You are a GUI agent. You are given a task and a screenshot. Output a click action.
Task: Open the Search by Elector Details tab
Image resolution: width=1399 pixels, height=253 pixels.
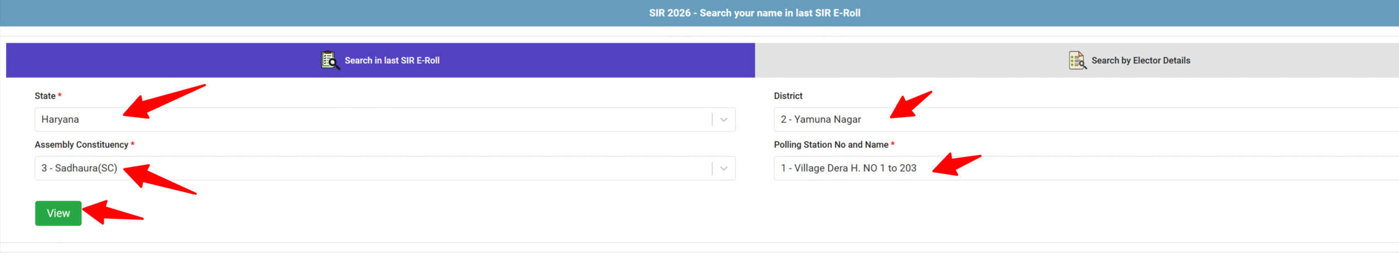coord(1141,61)
